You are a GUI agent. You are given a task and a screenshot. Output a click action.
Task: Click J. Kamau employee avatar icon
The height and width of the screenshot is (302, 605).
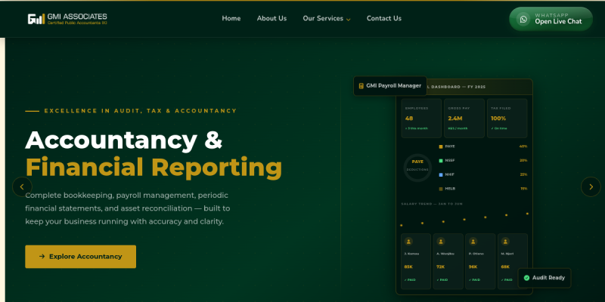click(408, 242)
